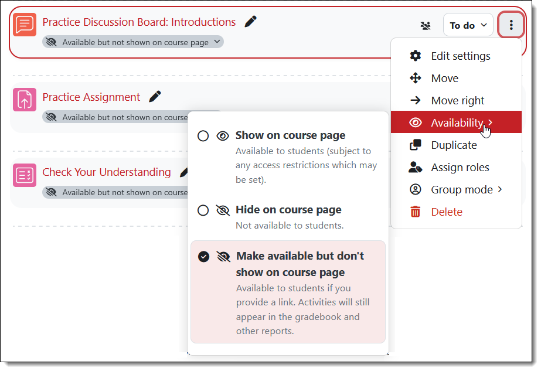Select Hide on course page radio option
Screen dimensions: 541x371
203,210
